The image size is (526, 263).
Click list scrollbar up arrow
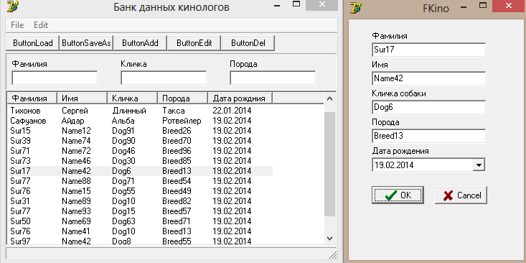pos(329,98)
